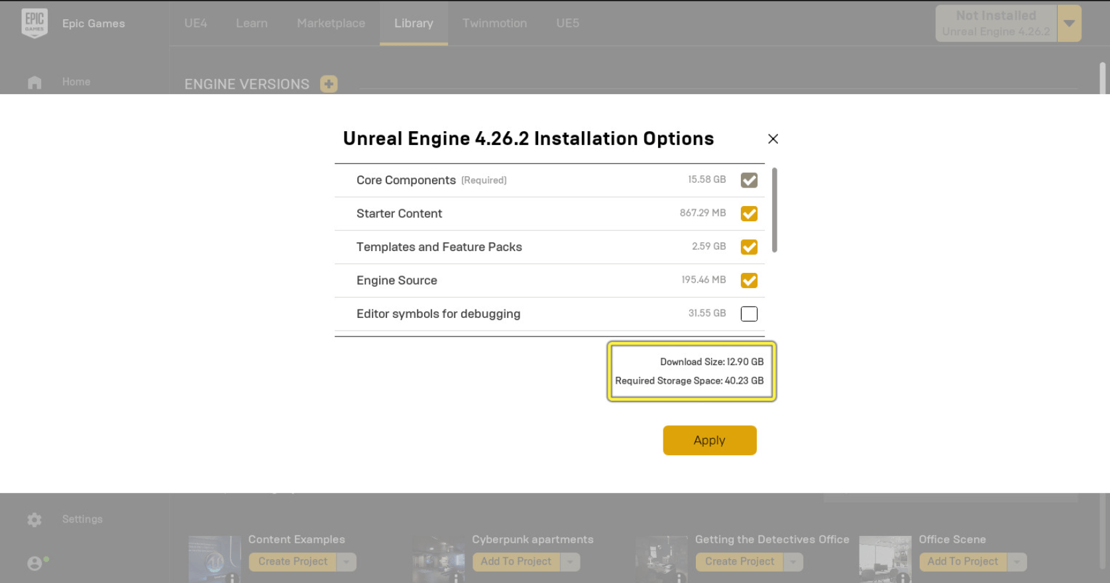
Task: Open the Content Examples thumbnail
Action: click(215, 559)
